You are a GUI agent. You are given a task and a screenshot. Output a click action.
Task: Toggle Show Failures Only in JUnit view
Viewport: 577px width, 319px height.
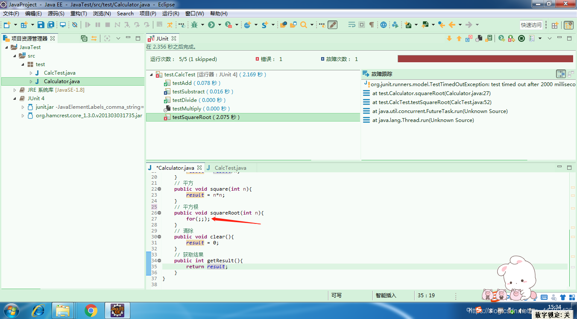pyautogui.click(x=469, y=38)
